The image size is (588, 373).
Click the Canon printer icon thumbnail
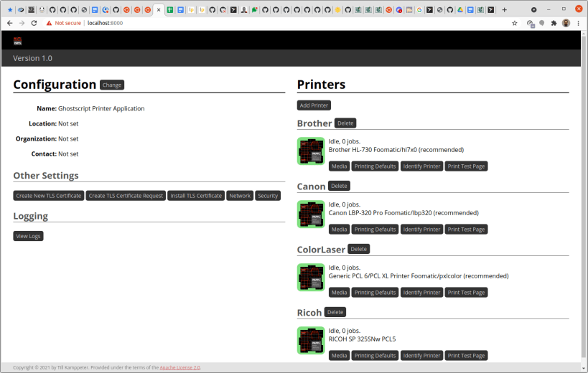click(311, 214)
